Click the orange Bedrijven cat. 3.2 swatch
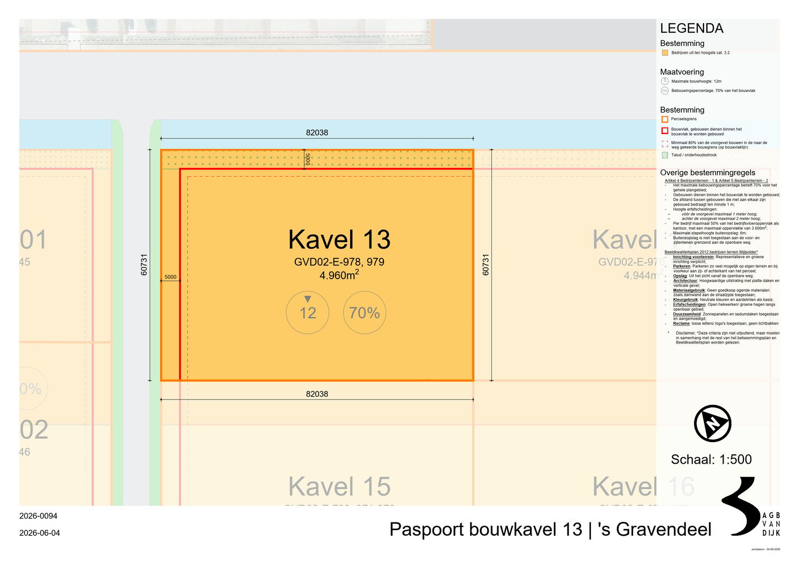Image resolution: width=799 pixels, height=564 pixels. [x=665, y=53]
